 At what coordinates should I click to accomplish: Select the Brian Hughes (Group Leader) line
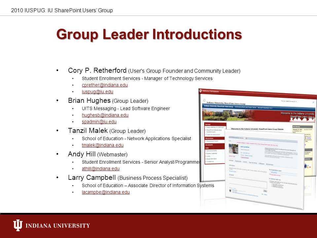tap(108, 100)
